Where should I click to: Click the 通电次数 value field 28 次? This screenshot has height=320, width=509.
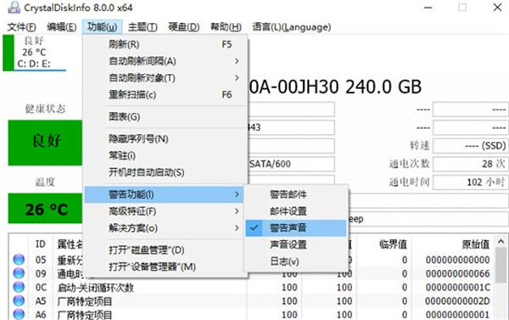[470, 164]
